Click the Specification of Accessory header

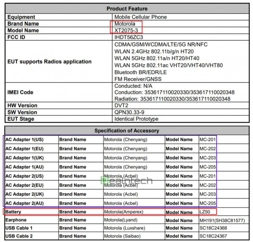coord(127,131)
